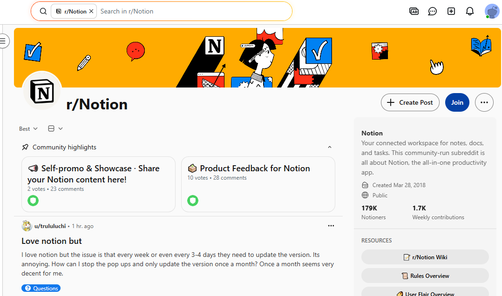This screenshot has width=502, height=296.
Task: Open the community more options ellipsis button
Action: [x=484, y=102]
